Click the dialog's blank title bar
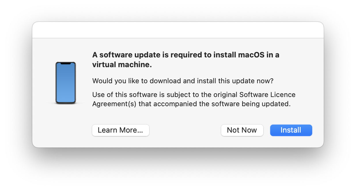Image resolution: width=356 pixels, height=190 pixels. 178,30
